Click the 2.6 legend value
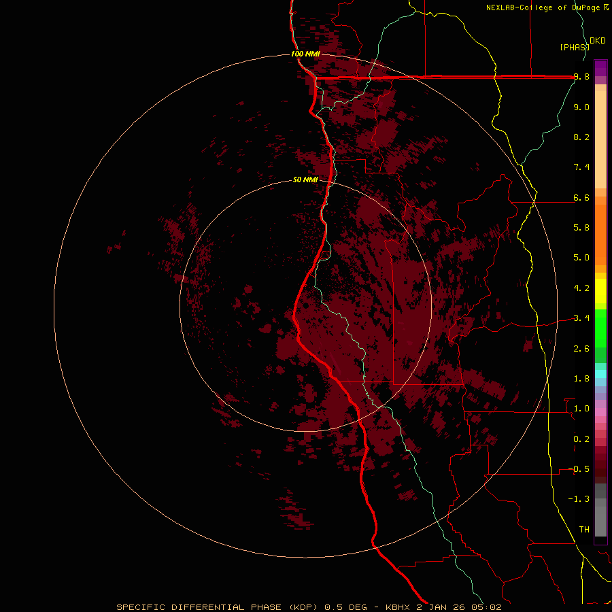Image resolution: width=612 pixels, height=612 pixels. (581, 349)
